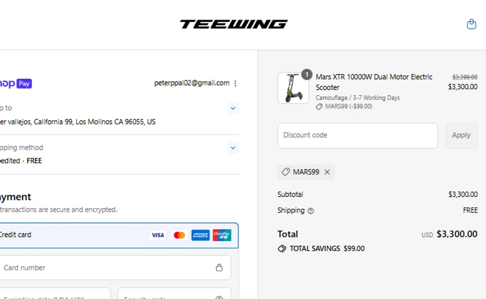486x299 pixels.
Task: Click the Mastercard icon
Action: [x=179, y=235]
